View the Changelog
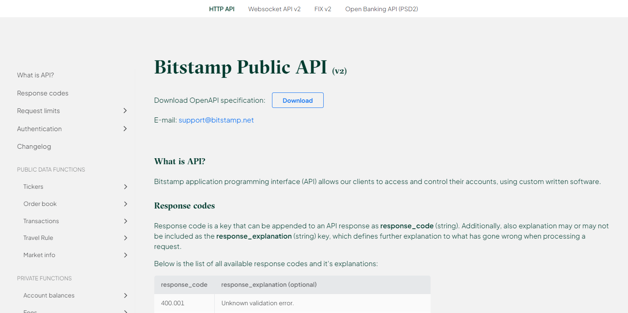628x313 pixels. pyautogui.click(x=34, y=146)
